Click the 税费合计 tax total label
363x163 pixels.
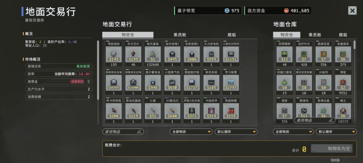[113, 145]
